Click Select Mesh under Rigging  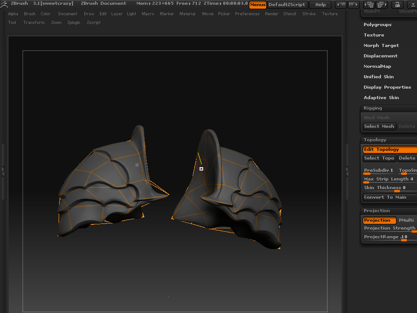(380, 126)
